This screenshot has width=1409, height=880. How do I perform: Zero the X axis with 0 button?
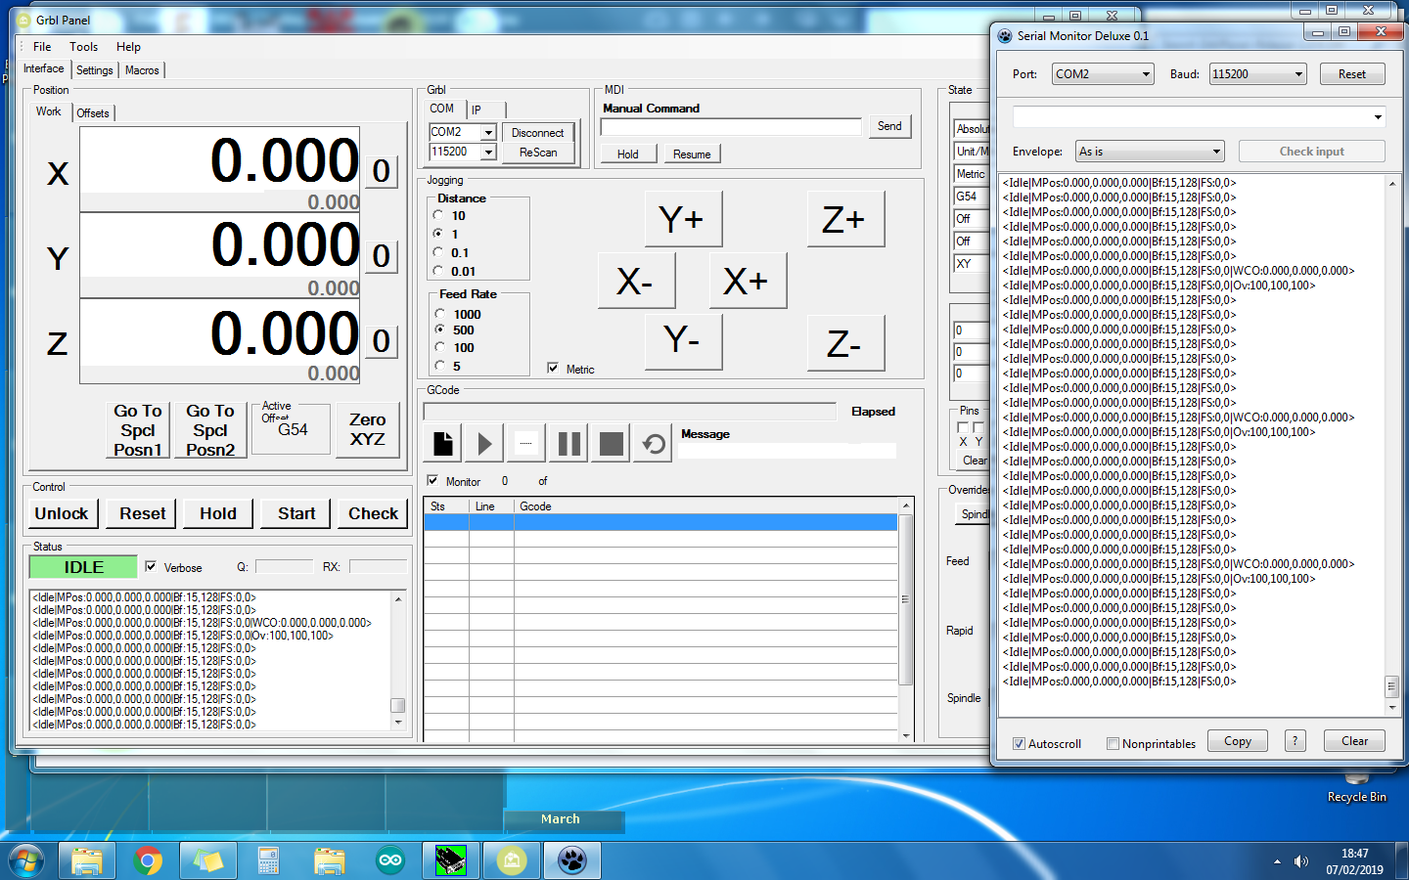point(383,171)
